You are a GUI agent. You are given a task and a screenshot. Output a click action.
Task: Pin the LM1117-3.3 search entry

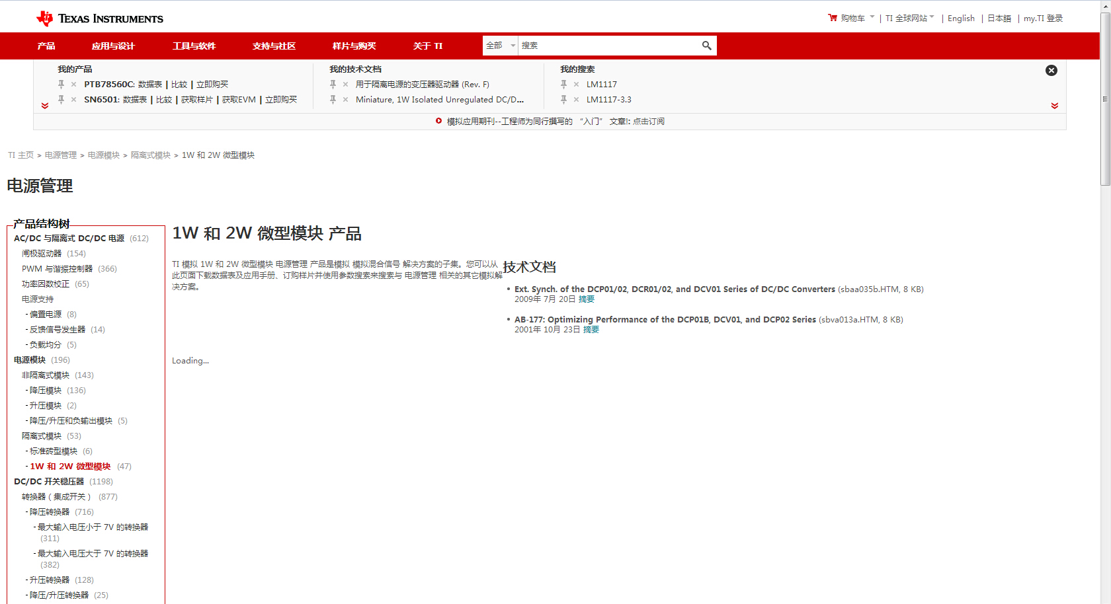point(563,99)
